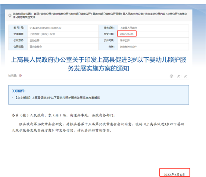This screenshot has height=177, width=206.
Task: Click the salutation line 各乡（镇）人民政府
Action: pos(63,115)
